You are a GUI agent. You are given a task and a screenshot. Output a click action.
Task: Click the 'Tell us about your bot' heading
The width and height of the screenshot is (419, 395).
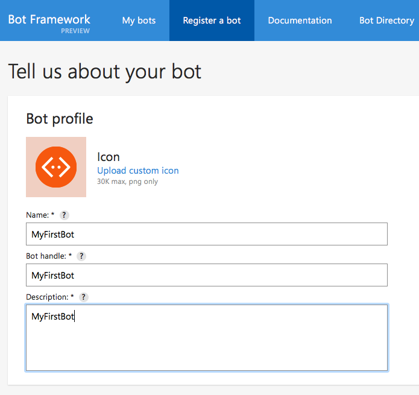click(104, 72)
